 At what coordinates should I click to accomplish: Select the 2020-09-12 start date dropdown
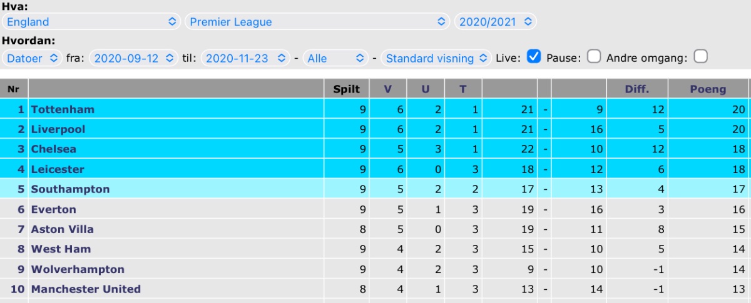[134, 58]
